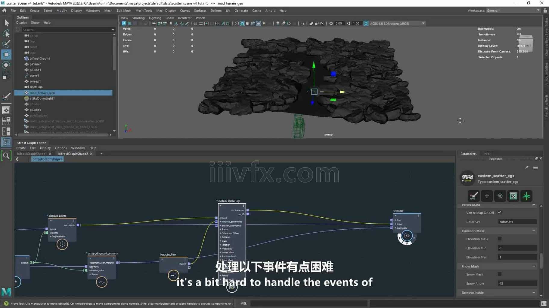
Task: Click the workspace lock icon
Action: (x=545, y=11)
